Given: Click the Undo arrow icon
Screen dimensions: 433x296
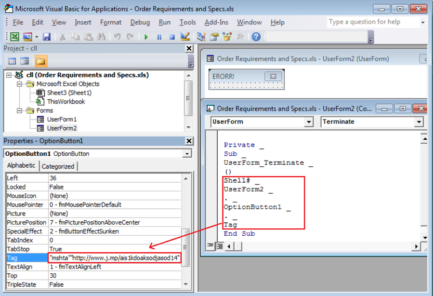Looking at the screenshot, I should click(x=118, y=37).
